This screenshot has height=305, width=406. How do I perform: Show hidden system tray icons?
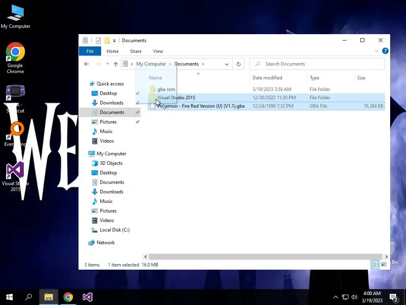[x=335, y=297]
